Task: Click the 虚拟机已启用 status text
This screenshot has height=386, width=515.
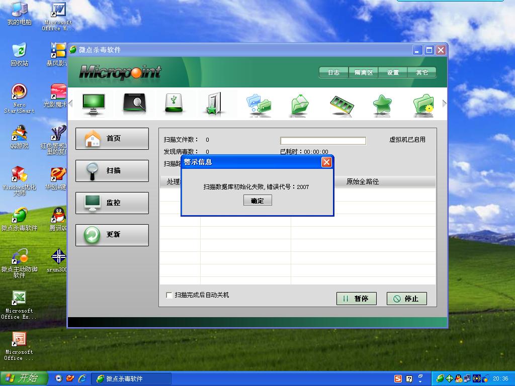Action: click(x=407, y=140)
